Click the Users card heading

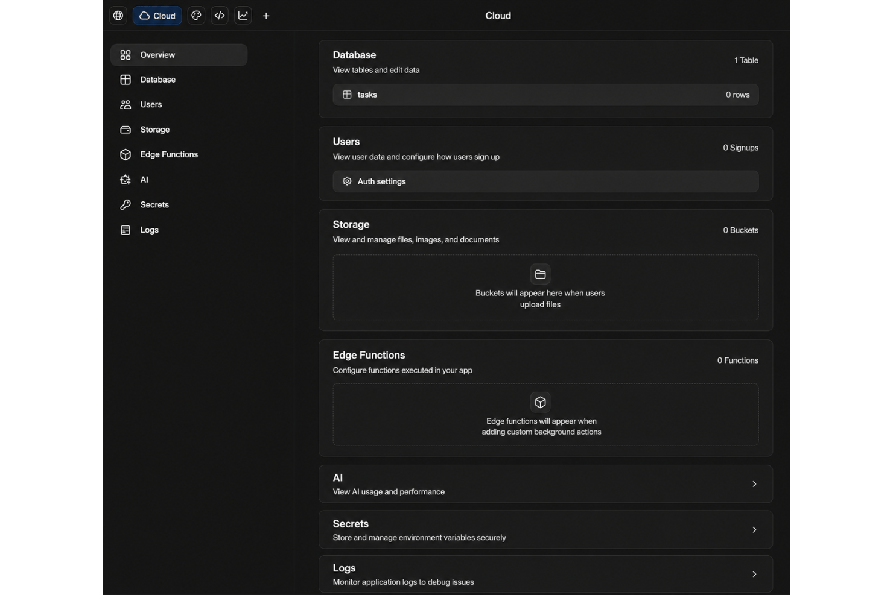point(346,142)
